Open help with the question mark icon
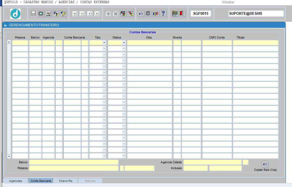The width and height of the screenshot is (292, 187). click(163, 14)
